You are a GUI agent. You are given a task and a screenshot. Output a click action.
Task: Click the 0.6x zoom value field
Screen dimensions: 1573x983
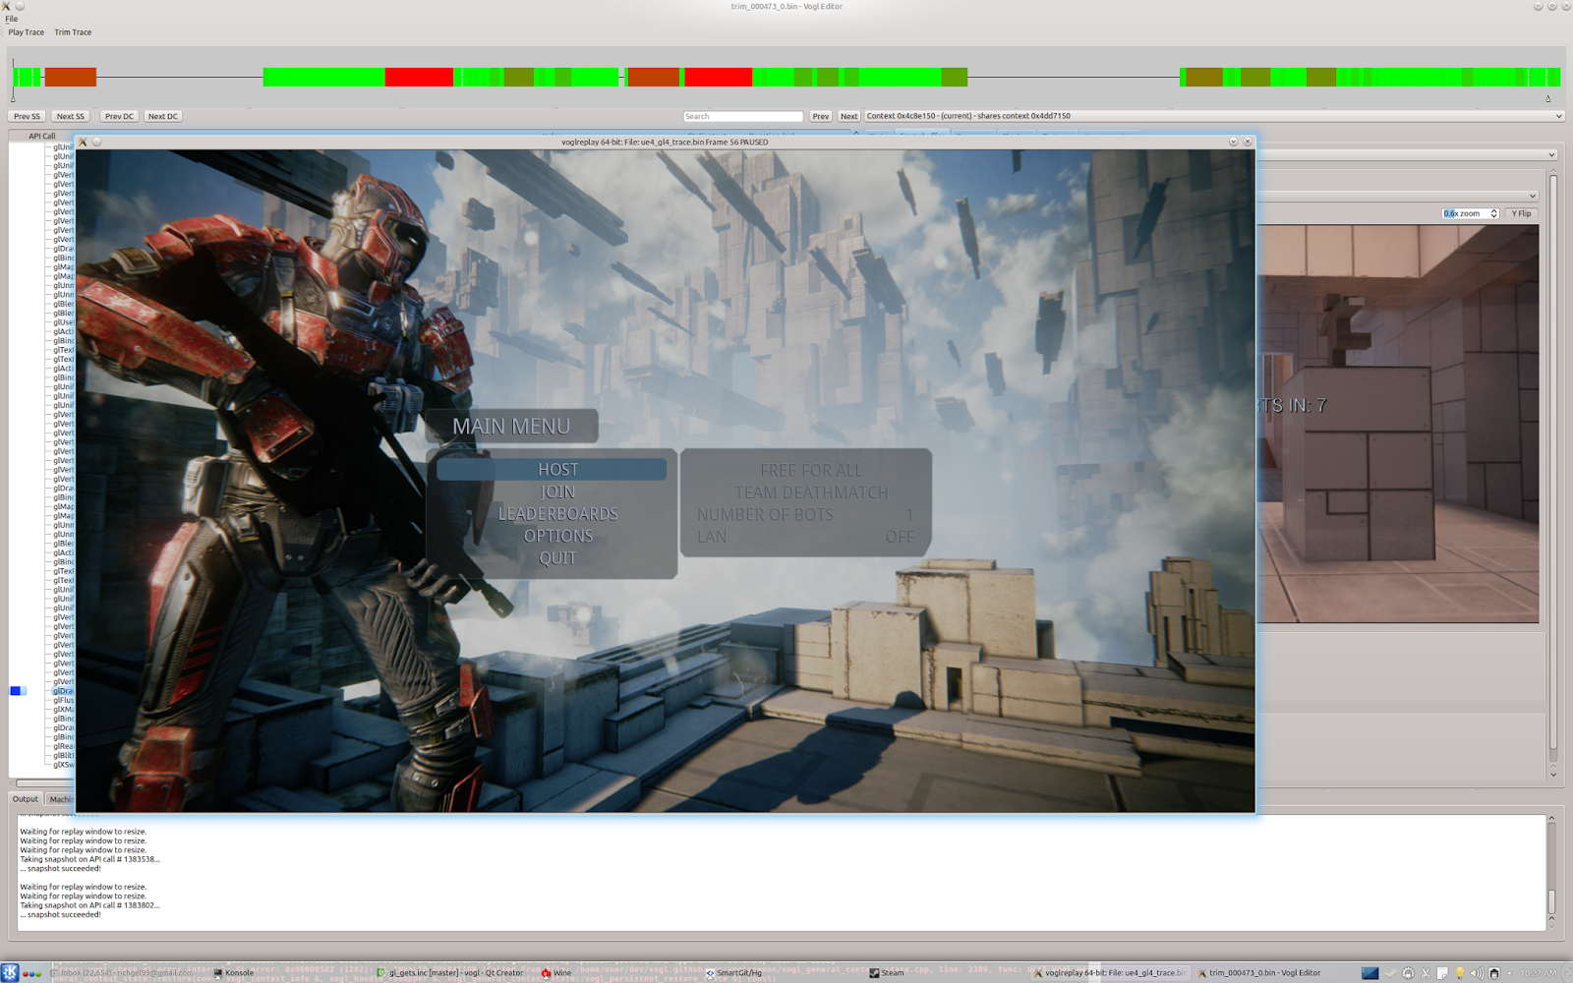pos(1466,213)
